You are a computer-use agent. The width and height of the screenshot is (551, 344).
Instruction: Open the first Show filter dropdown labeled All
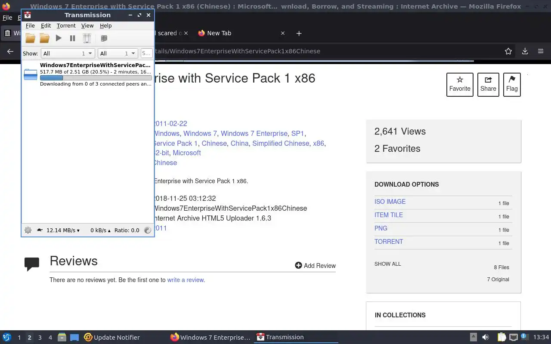click(68, 53)
